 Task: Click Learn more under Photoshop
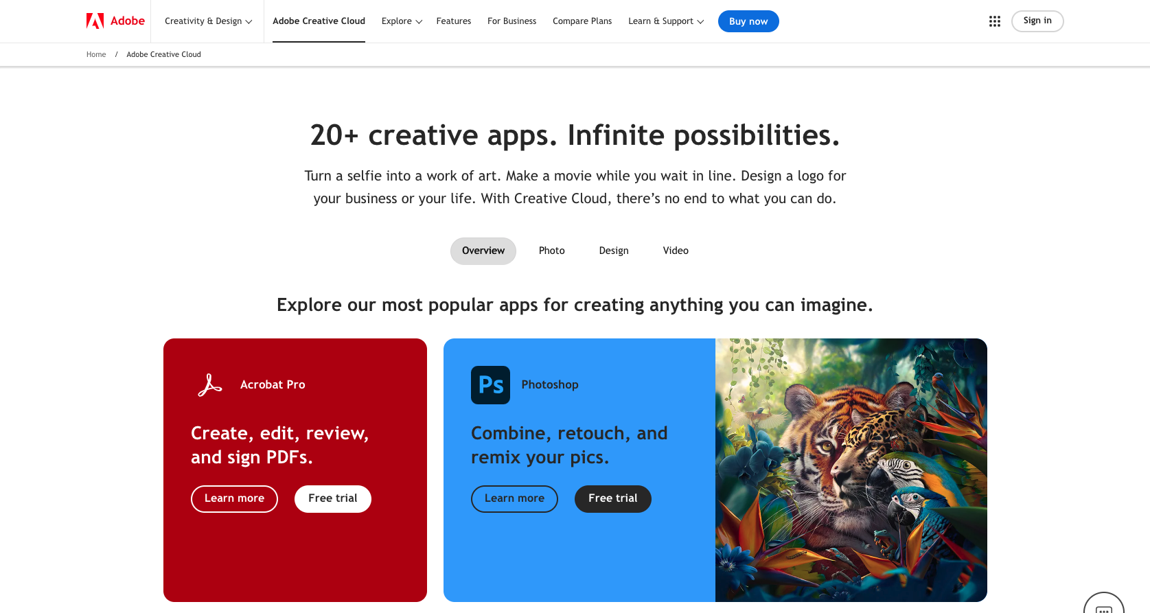(x=514, y=498)
